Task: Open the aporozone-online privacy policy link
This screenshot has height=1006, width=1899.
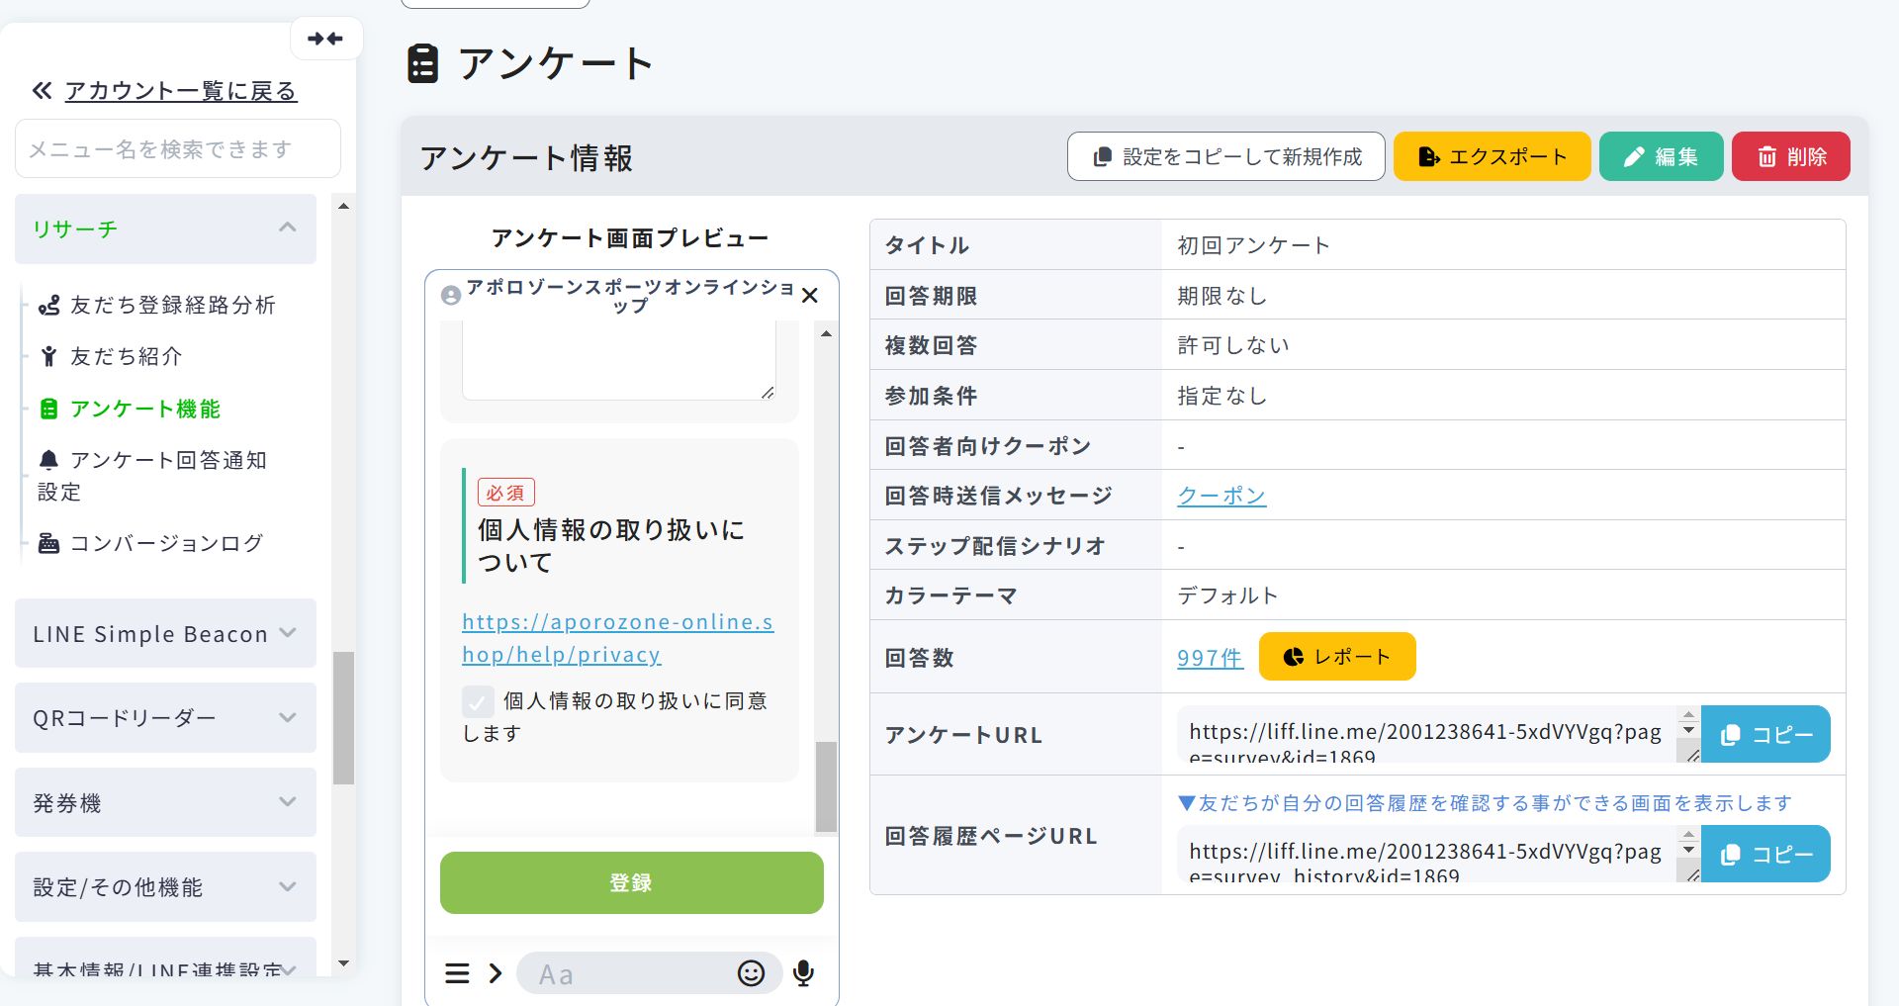Action: click(x=618, y=638)
